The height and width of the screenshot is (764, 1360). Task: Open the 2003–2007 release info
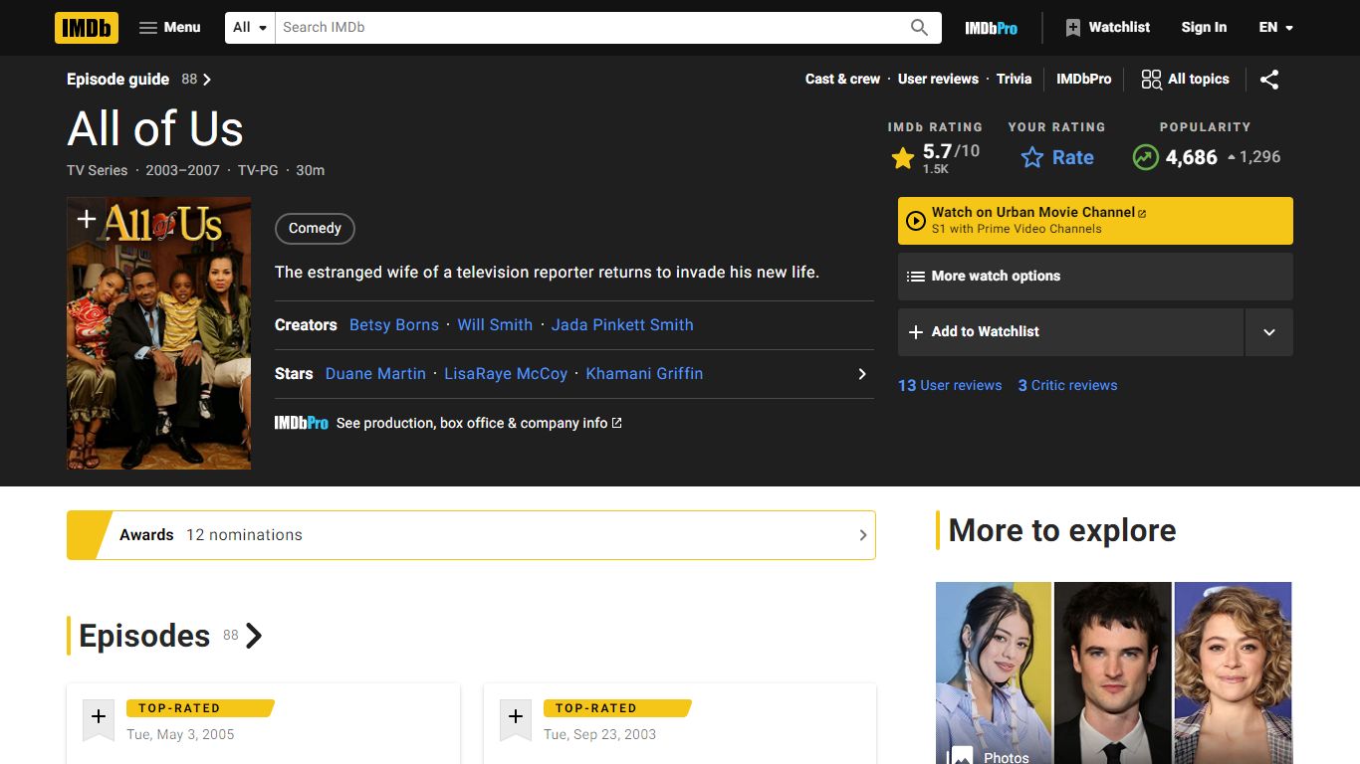(182, 170)
